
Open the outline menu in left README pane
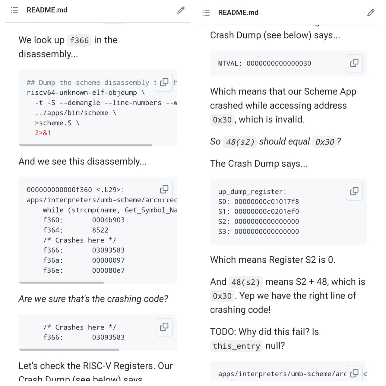14,10
